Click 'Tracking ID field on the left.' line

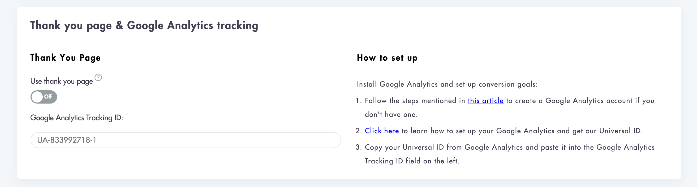pyautogui.click(x=412, y=161)
